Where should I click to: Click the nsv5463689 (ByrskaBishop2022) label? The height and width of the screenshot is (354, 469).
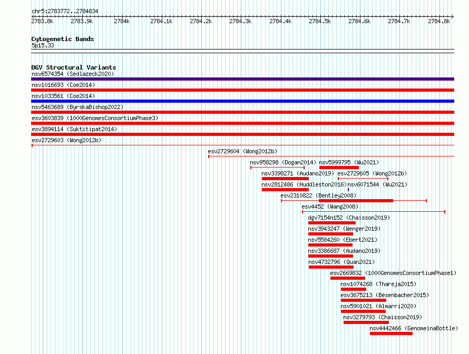[x=77, y=107]
